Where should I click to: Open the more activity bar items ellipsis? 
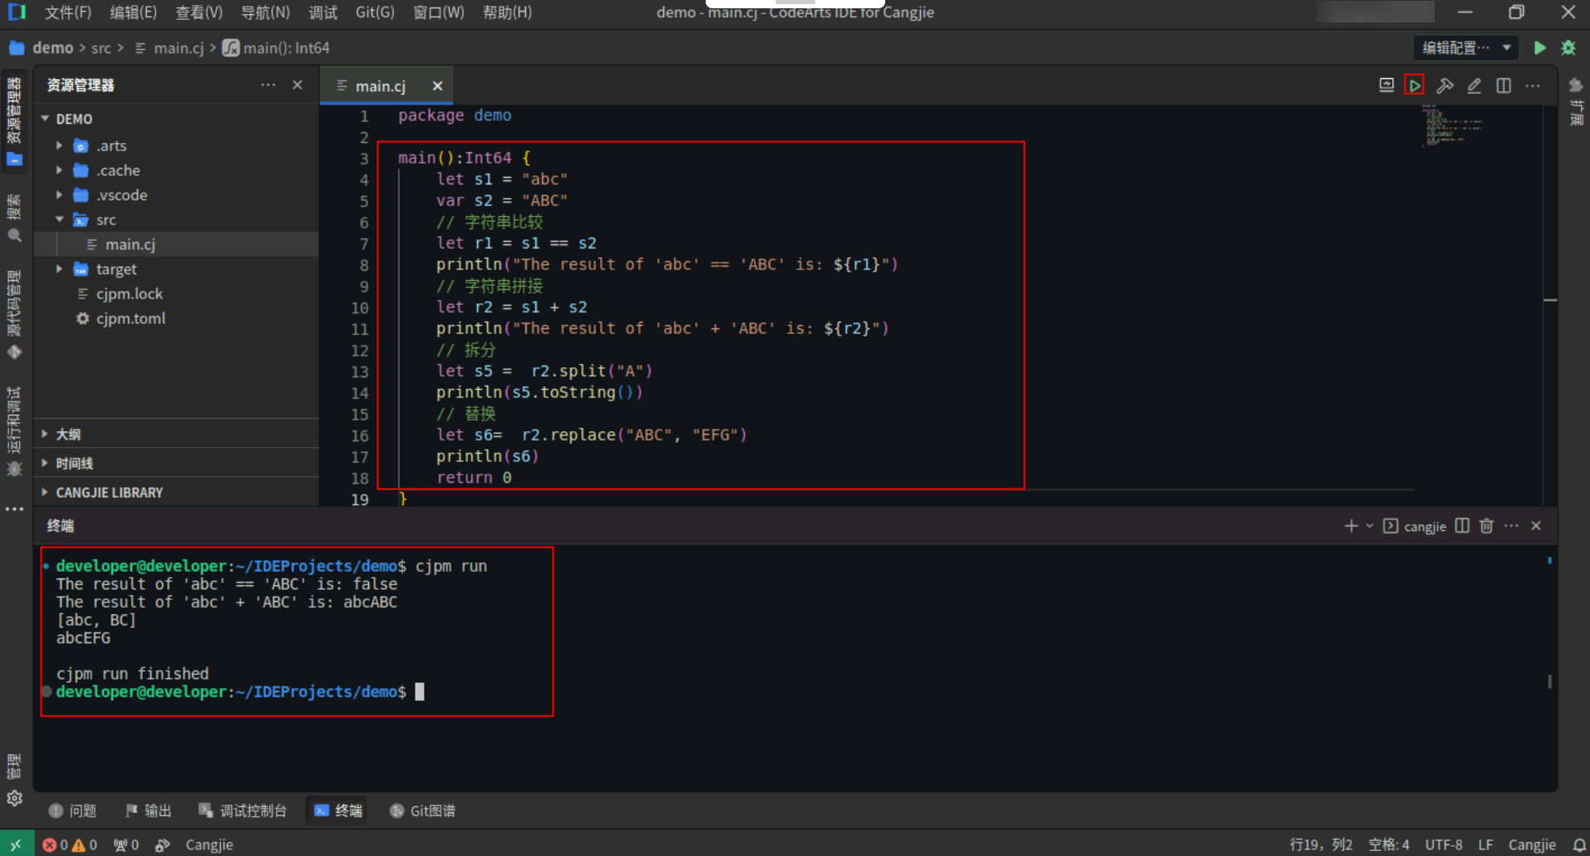[14, 509]
